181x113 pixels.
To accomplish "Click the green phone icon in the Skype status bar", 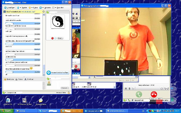I will coord(129,100).
